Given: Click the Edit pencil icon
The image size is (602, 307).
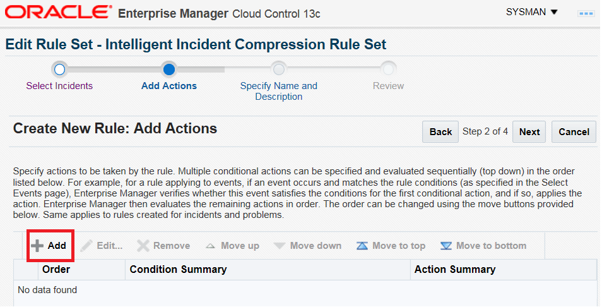Looking at the screenshot, I should coord(86,246).
